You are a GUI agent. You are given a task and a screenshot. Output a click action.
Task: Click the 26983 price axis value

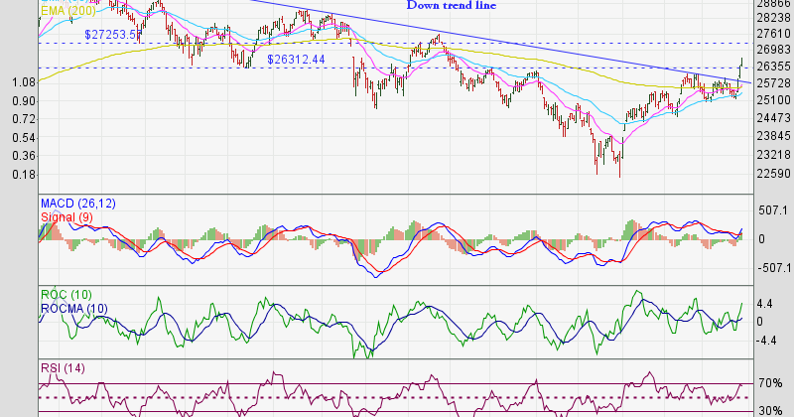pyautogui.click(x=773, y=50)
